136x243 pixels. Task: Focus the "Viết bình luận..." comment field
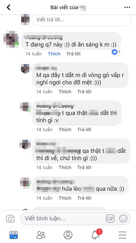[x=75, y=218]
